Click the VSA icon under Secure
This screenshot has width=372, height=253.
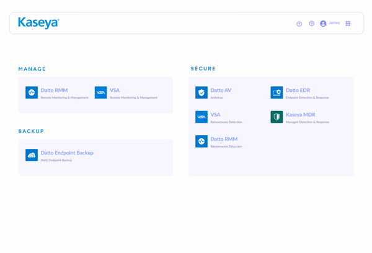pos(201,117)
